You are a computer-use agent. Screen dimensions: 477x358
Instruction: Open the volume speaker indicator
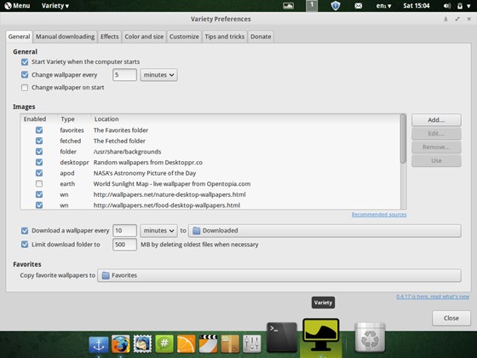447,6
